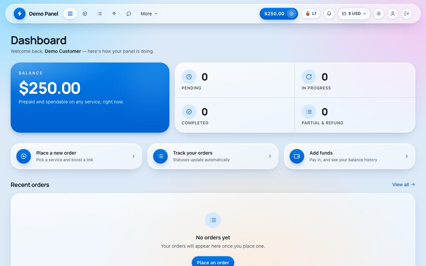Open the $ USD currency dropdown
This screenshot has height=266, width=426.
coord(354,14)
